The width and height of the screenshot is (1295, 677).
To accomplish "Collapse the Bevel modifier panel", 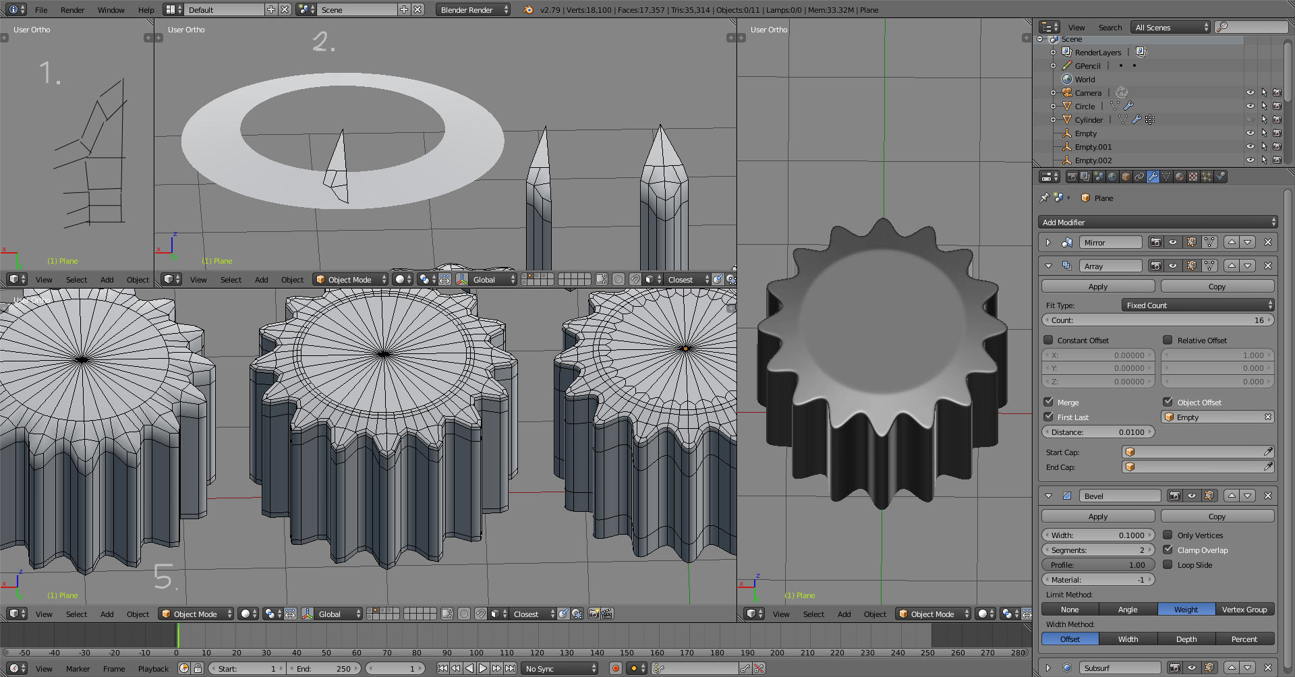I will [1048, 496].
